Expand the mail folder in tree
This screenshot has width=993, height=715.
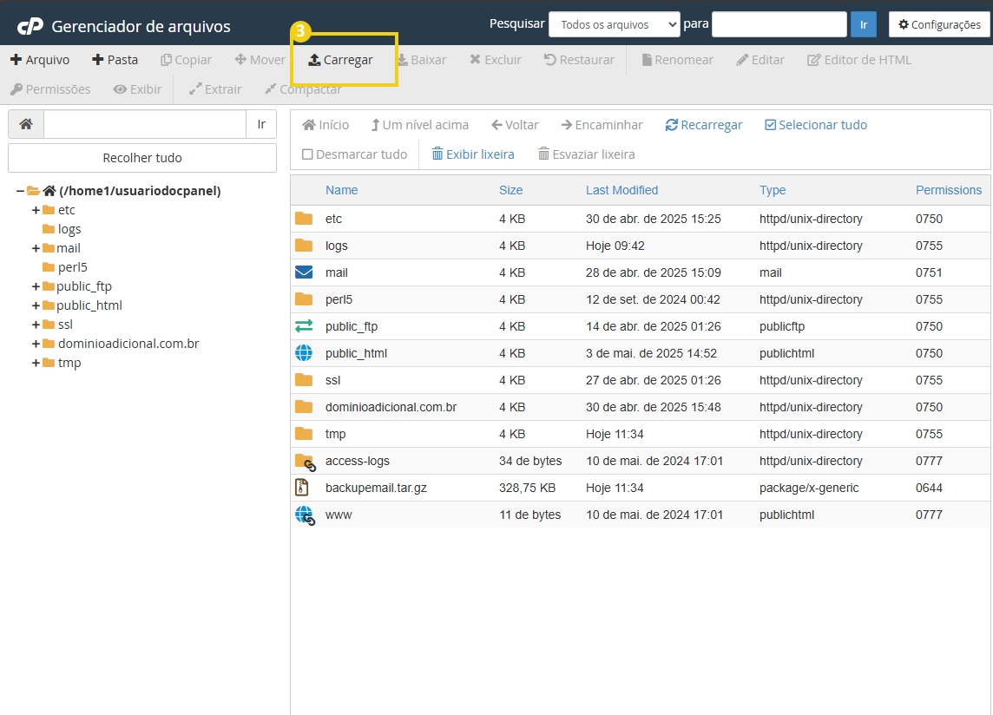coord(36,248)
